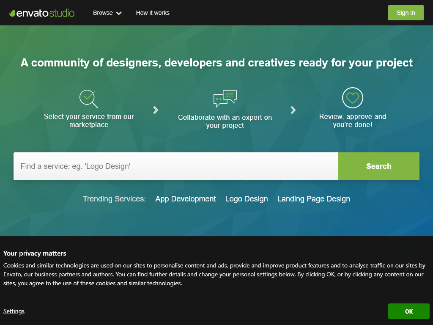This screenshot has height=325, width=433.
Task: Collapse the Browse navigation dropdown
Action: coord(107,13)
